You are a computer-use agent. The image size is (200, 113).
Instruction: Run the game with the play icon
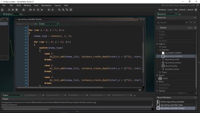pyautogui.click(x=34, y=10)
